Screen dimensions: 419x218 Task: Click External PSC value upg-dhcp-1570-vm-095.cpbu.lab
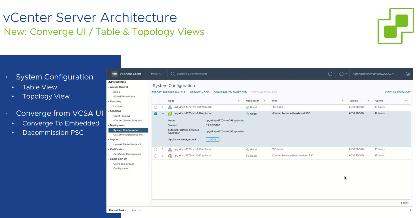tap(225, 131)
